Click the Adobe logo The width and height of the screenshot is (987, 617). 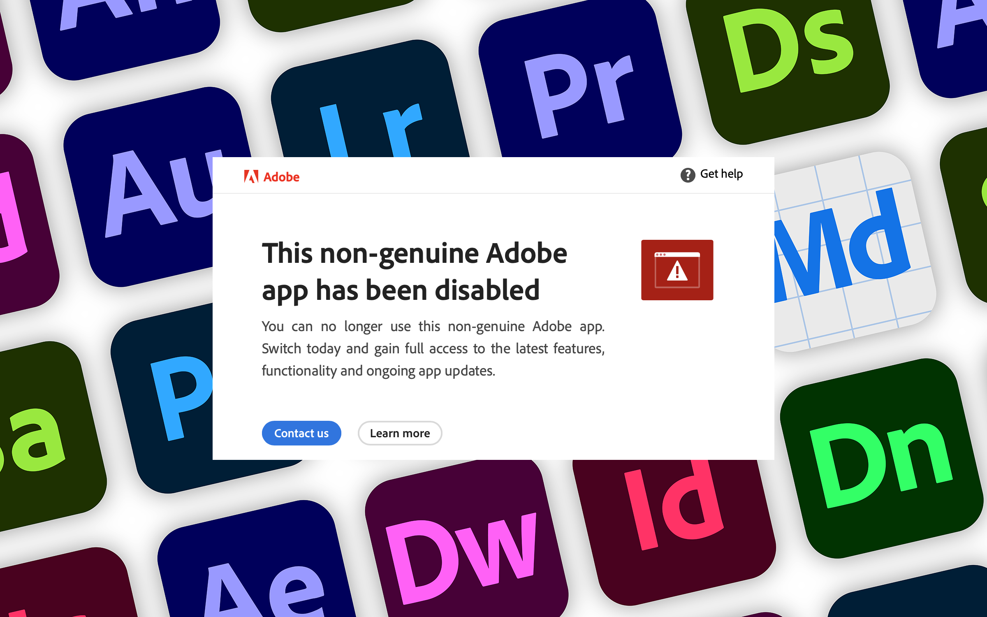272,176
